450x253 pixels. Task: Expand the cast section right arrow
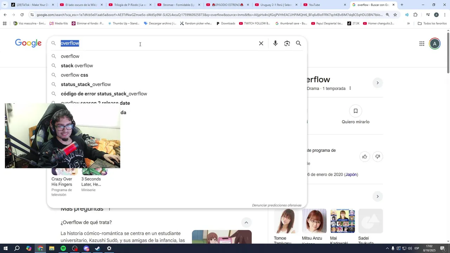pos(378,196)
